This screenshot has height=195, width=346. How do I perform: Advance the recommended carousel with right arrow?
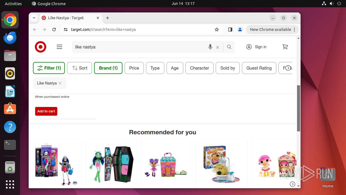292,184
